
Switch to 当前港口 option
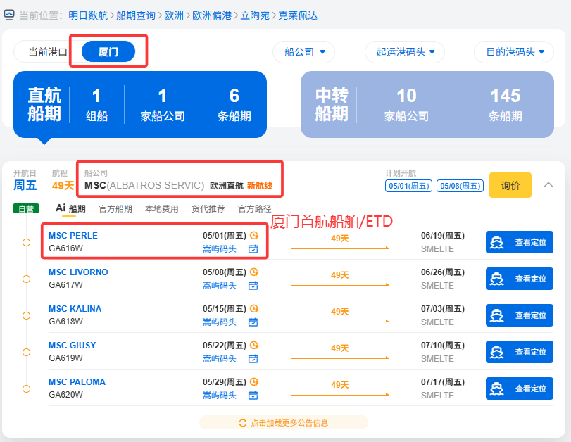click(x=48, y=51)
